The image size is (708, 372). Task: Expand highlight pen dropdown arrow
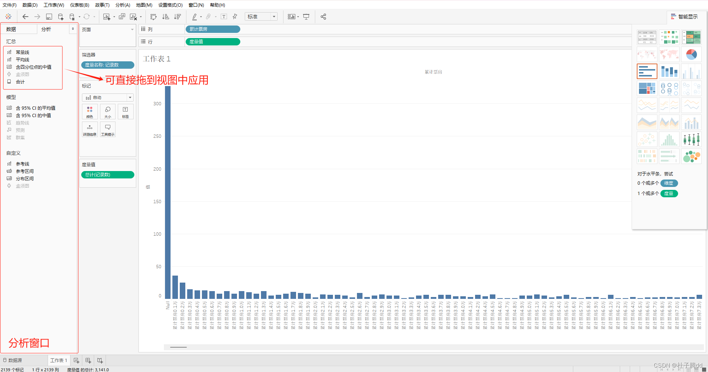coord(201,17)
